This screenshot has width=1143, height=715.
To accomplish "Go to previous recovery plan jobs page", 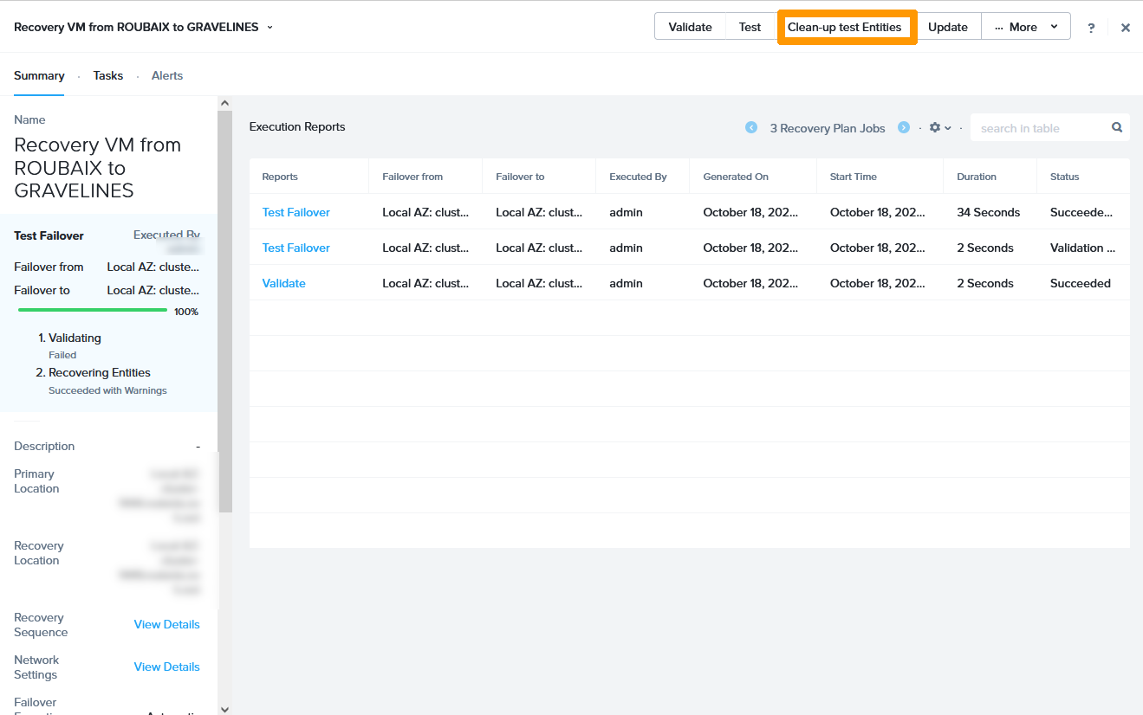I will (x=751, y=128).
